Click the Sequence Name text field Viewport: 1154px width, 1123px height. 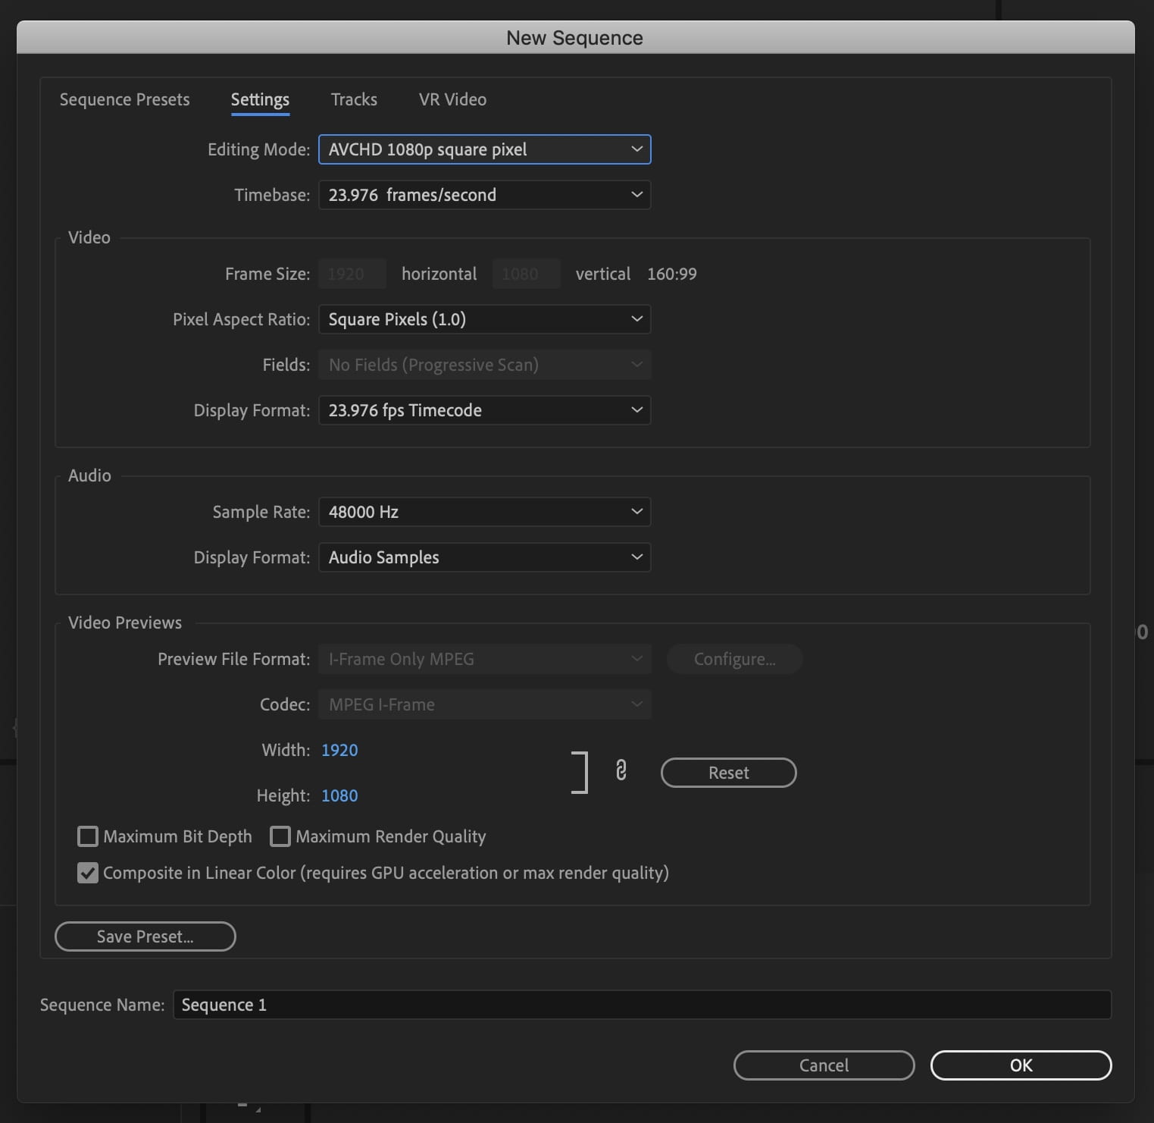coord(643,1004)
